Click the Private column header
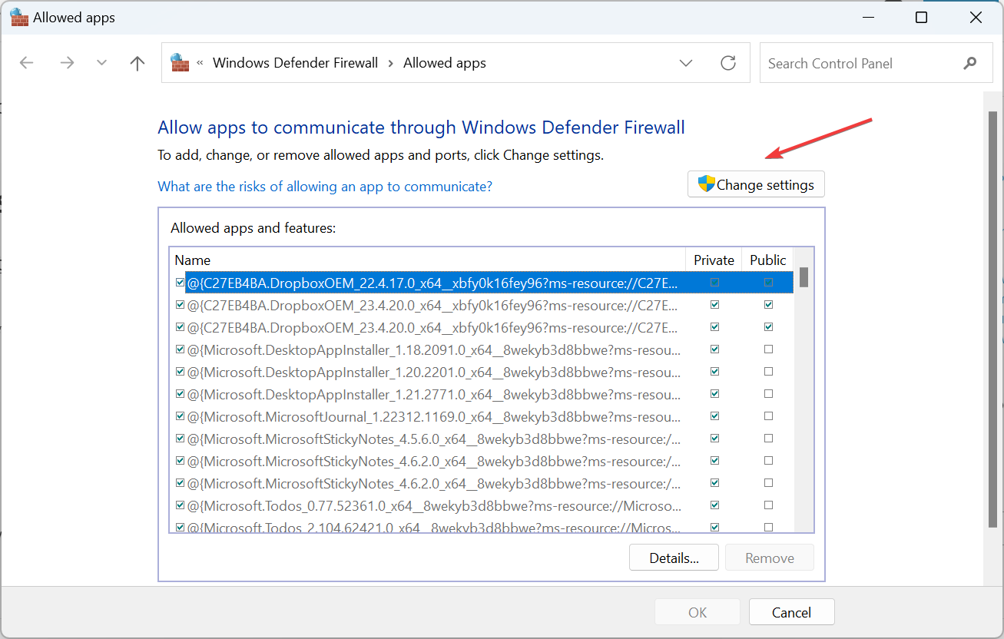This screenshot has width=1004, height=639. tap(714, 260)
